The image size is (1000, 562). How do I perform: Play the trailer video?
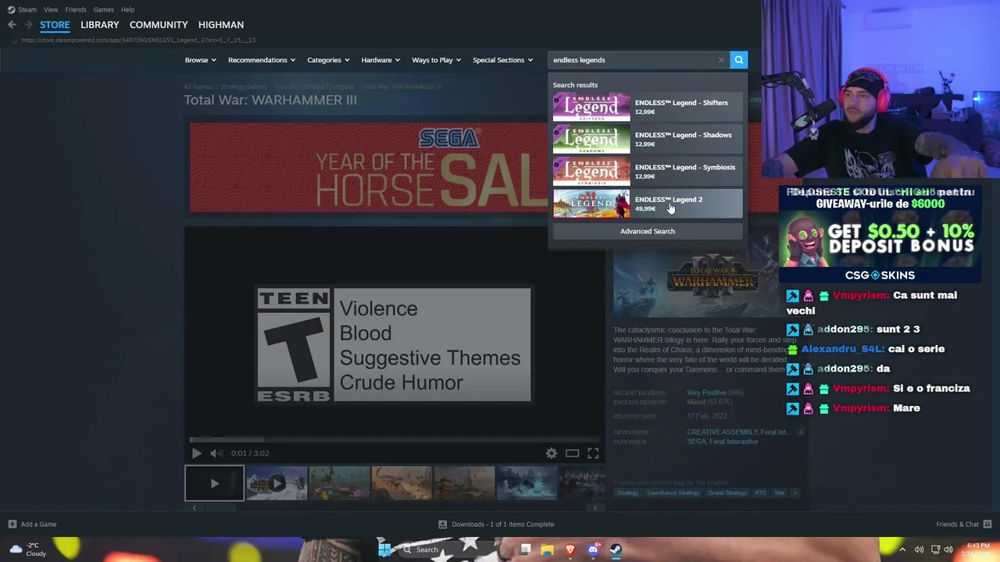click(x=196, y=453)
